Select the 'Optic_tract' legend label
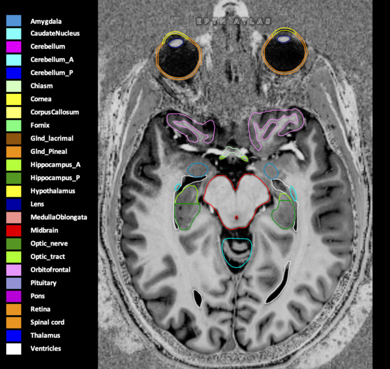390x369 pixels. point(47,257)
